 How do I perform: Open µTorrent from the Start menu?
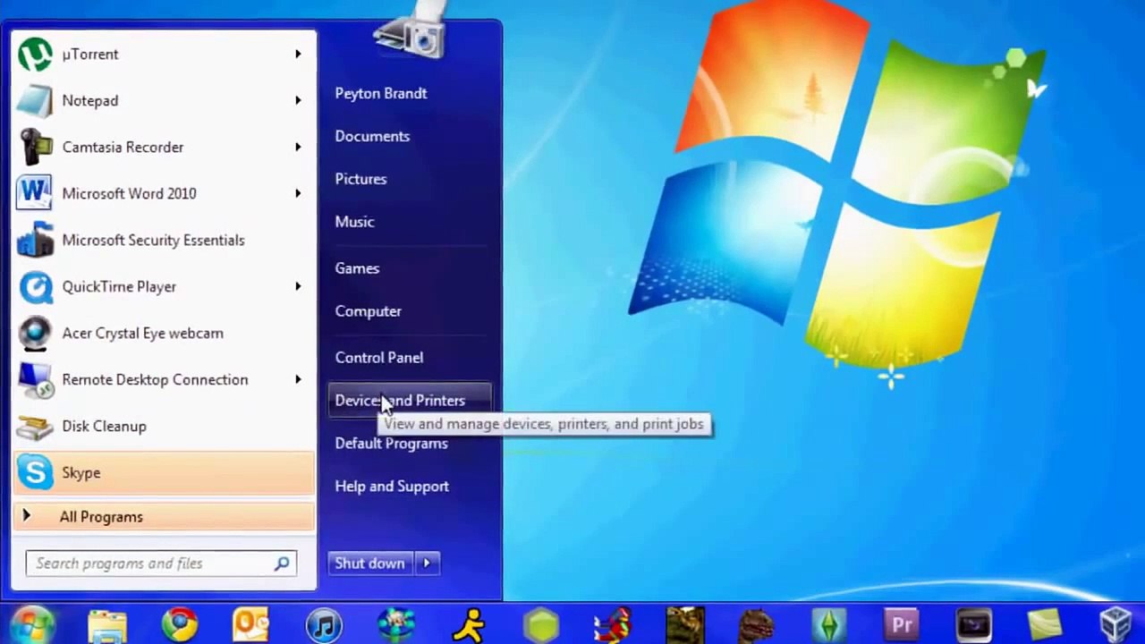(164, 55)
